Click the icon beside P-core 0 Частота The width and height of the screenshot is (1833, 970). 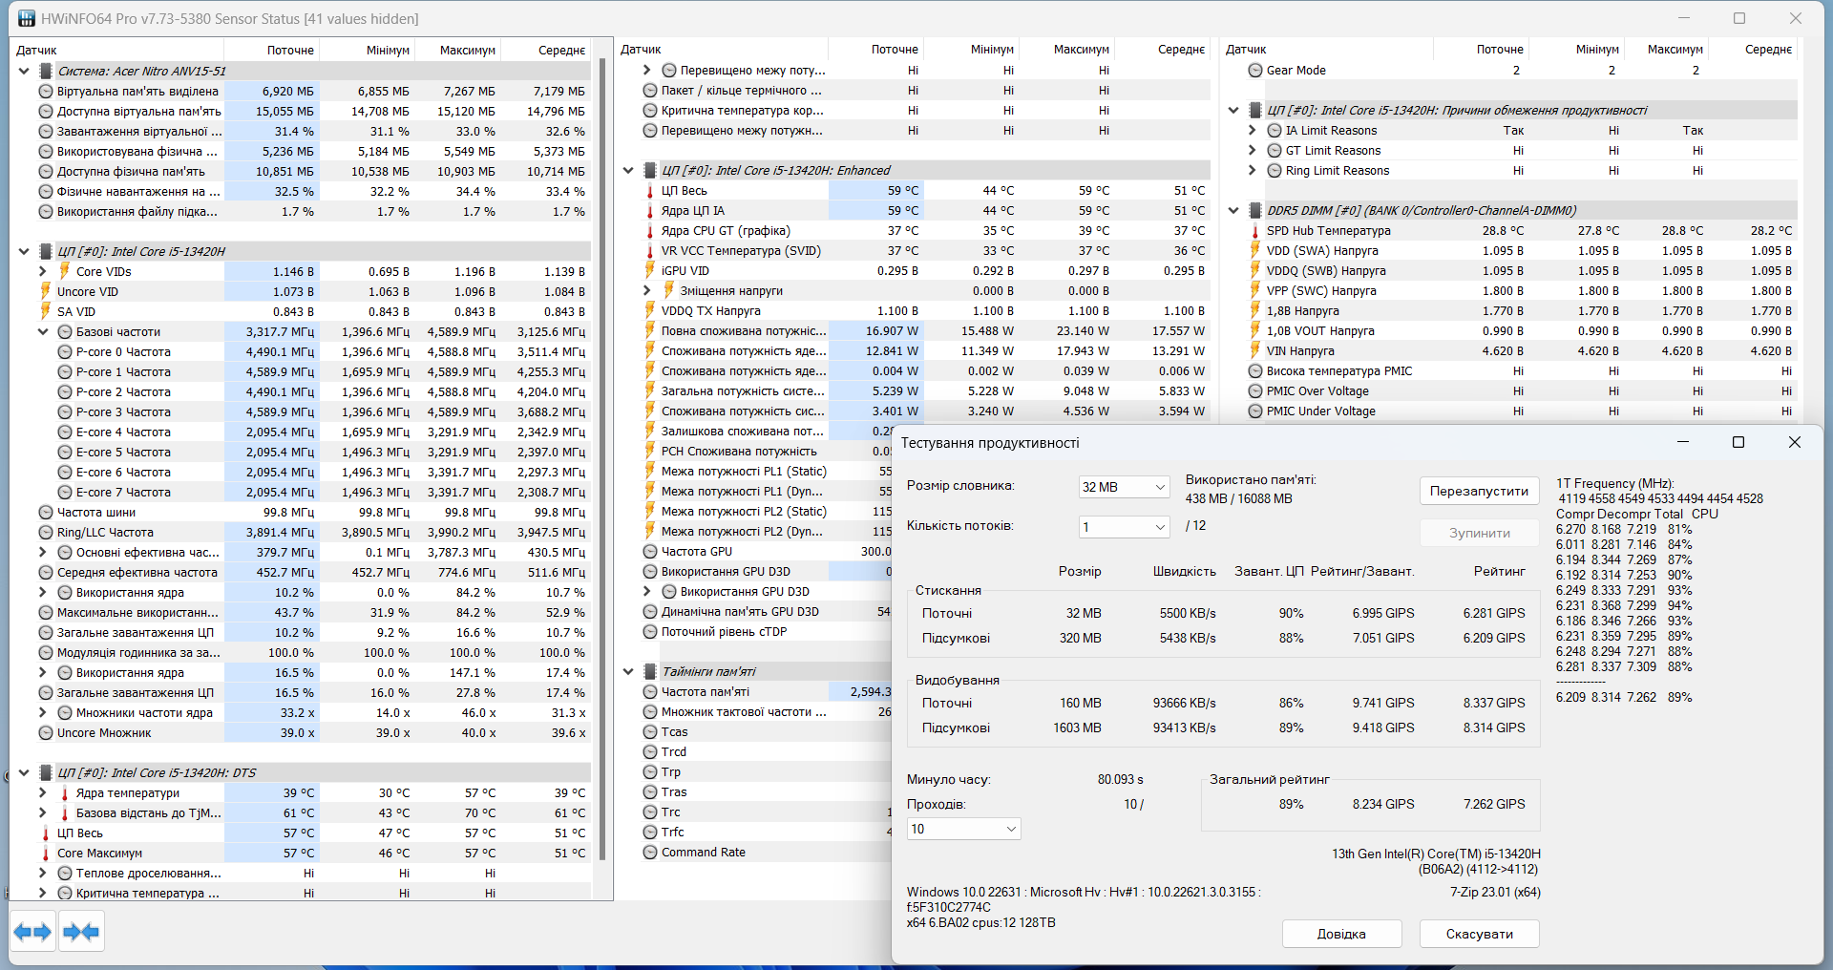coord(65,351)
